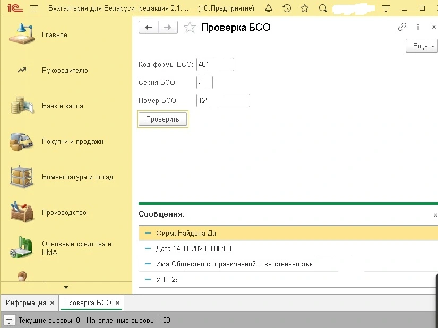This screenshot has width=438, height=328.
Task: Go back with the left arrow button
Action: click(149, 28)
